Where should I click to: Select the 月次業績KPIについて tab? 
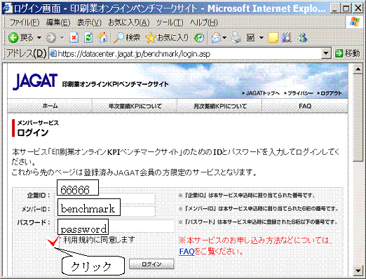pyautogui.click(x=219, y=106)
